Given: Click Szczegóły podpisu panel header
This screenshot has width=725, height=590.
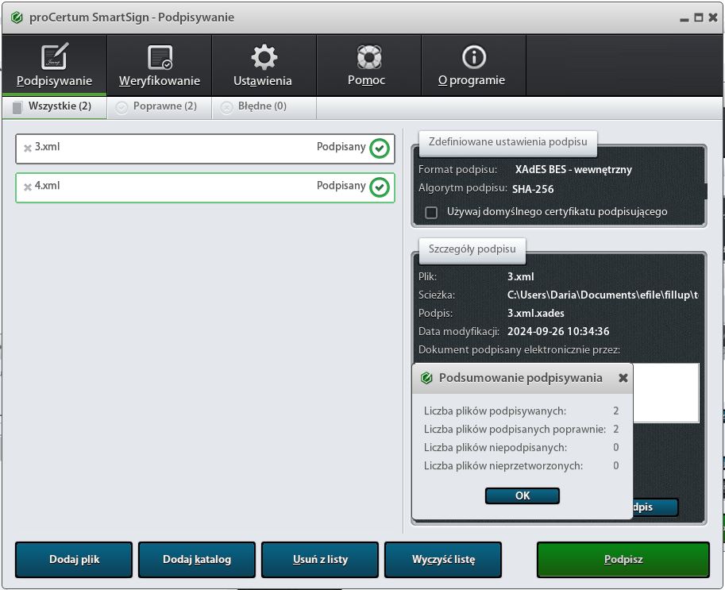Looking at the screenshot, I should point(472,249).
